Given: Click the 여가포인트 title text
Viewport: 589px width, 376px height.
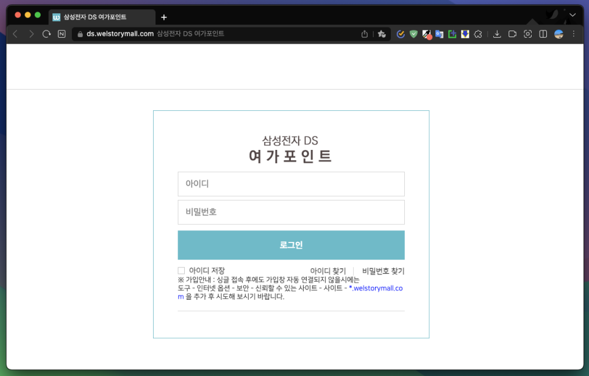Looking at the screenshot, I should coord(290,156).
